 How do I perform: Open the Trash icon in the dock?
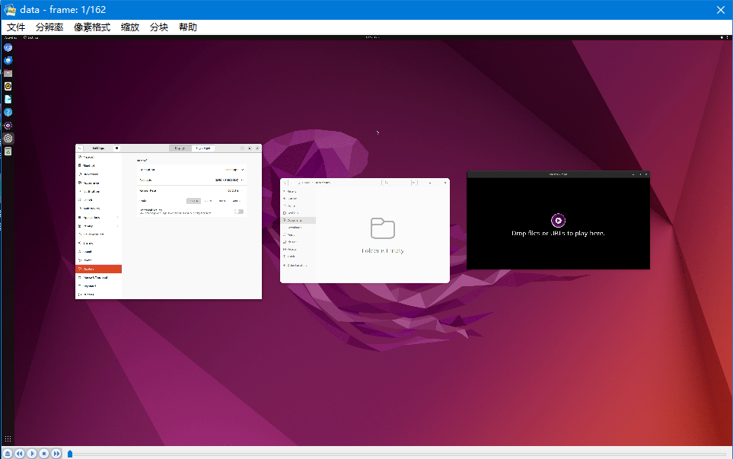(x=8, y=151)
